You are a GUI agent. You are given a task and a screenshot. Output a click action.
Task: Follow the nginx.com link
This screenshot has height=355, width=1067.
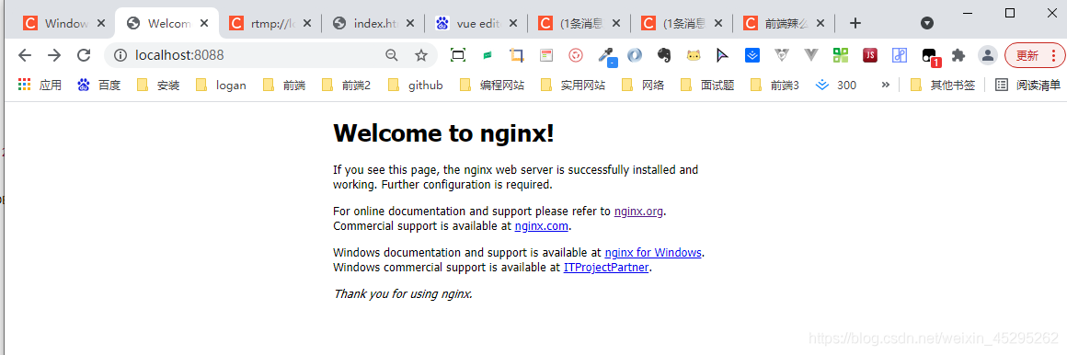coord(541,226)
